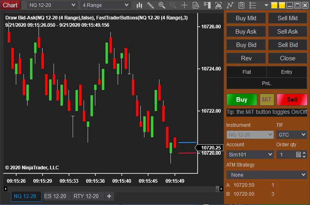Click the MiT tip text
The width and height of the screenshot is (310, 205).
[267, 112]
